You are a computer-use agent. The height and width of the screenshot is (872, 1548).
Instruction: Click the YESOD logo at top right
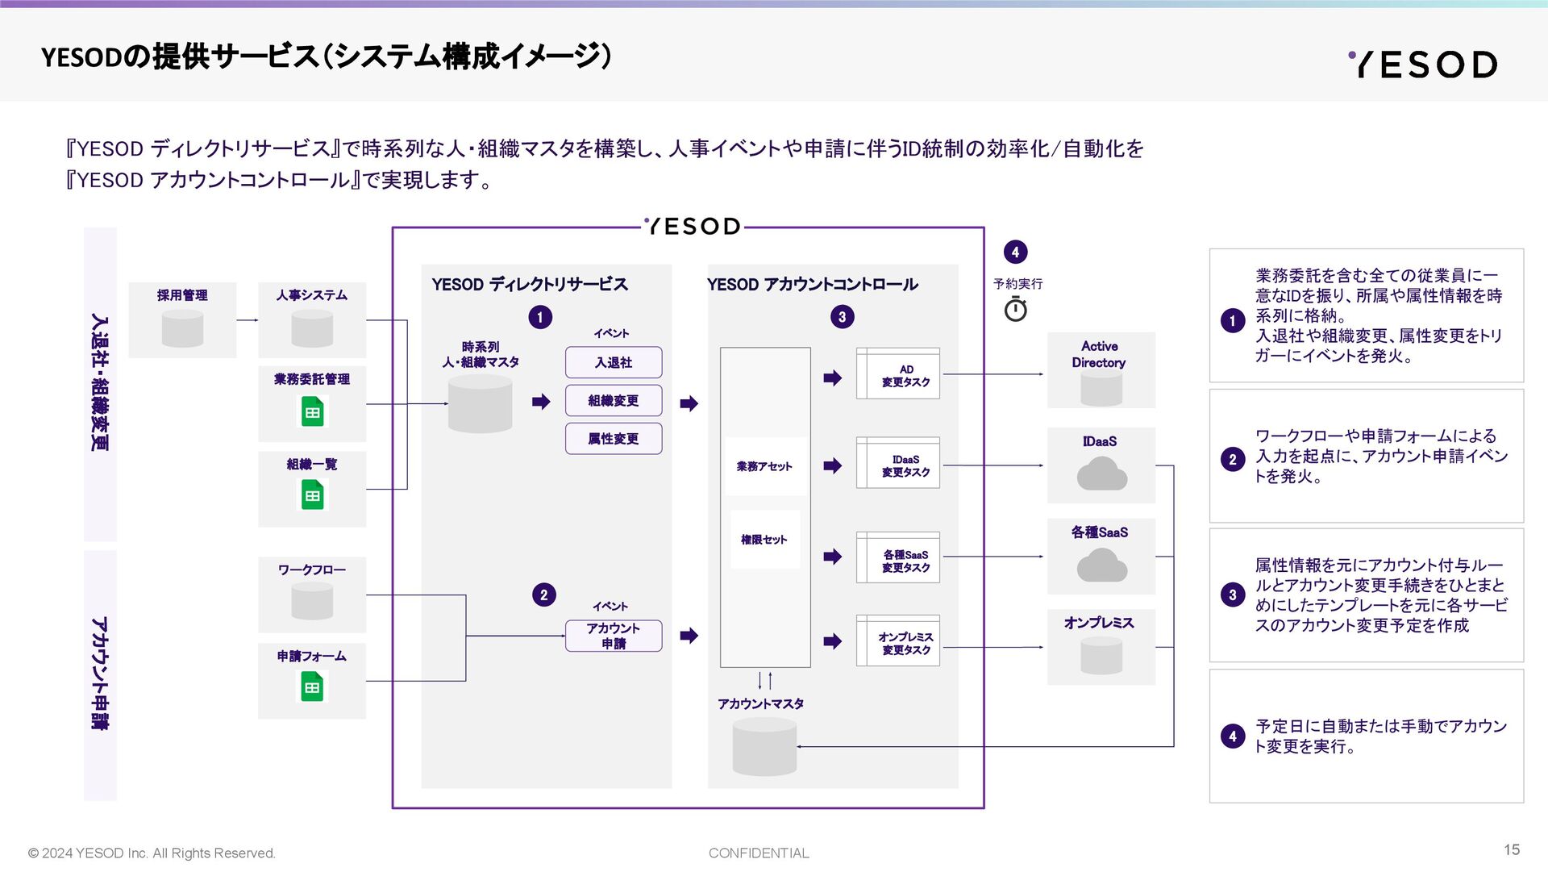tap(1423, 64)
